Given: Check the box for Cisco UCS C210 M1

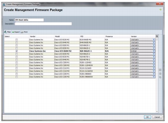Looking at the screenshot, I should point(17,68).
